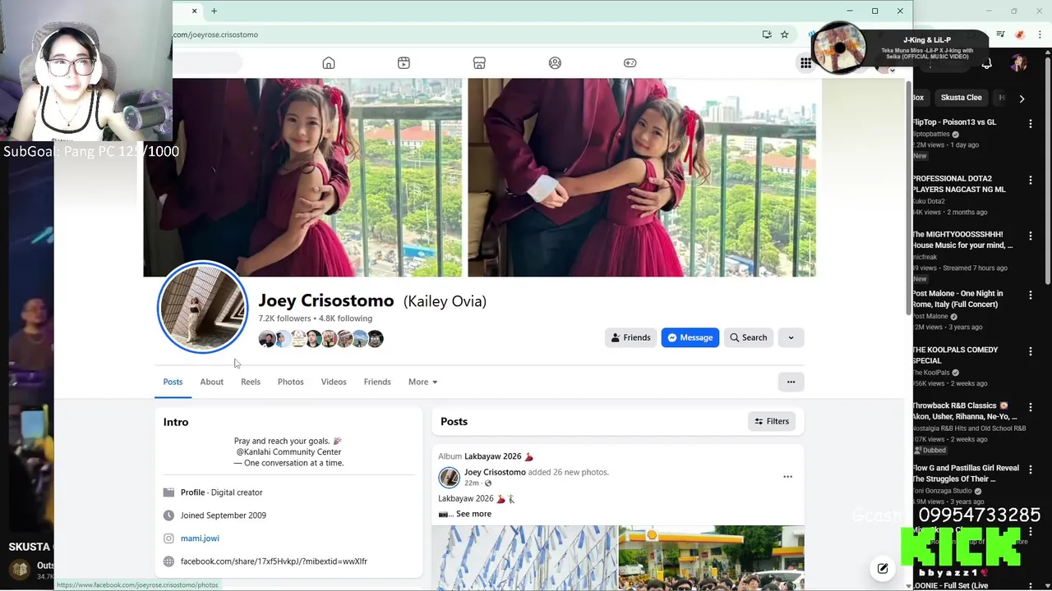This screenshot has width=1052, height=591.
Task: Open the facebook.com/share profile link
Action: 274,561
